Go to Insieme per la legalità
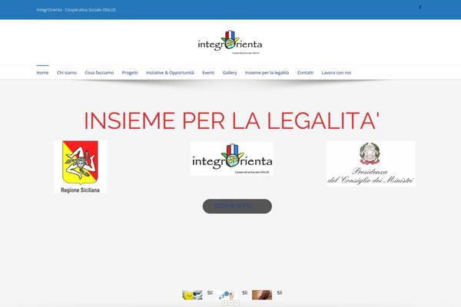Screen dimensions: 461x307 tap(267, 73)
